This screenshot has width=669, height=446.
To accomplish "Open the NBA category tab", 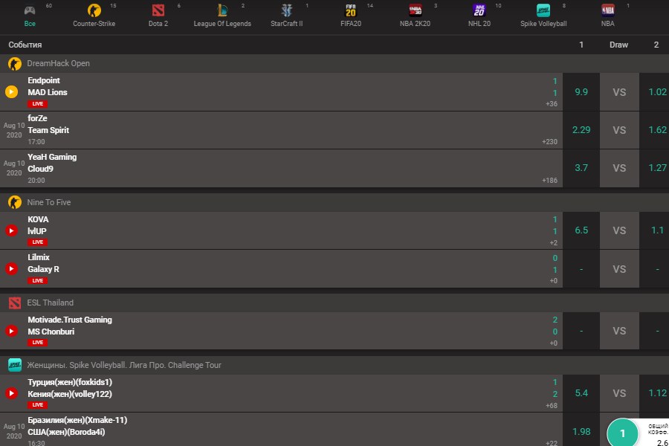I will [608, 15].
